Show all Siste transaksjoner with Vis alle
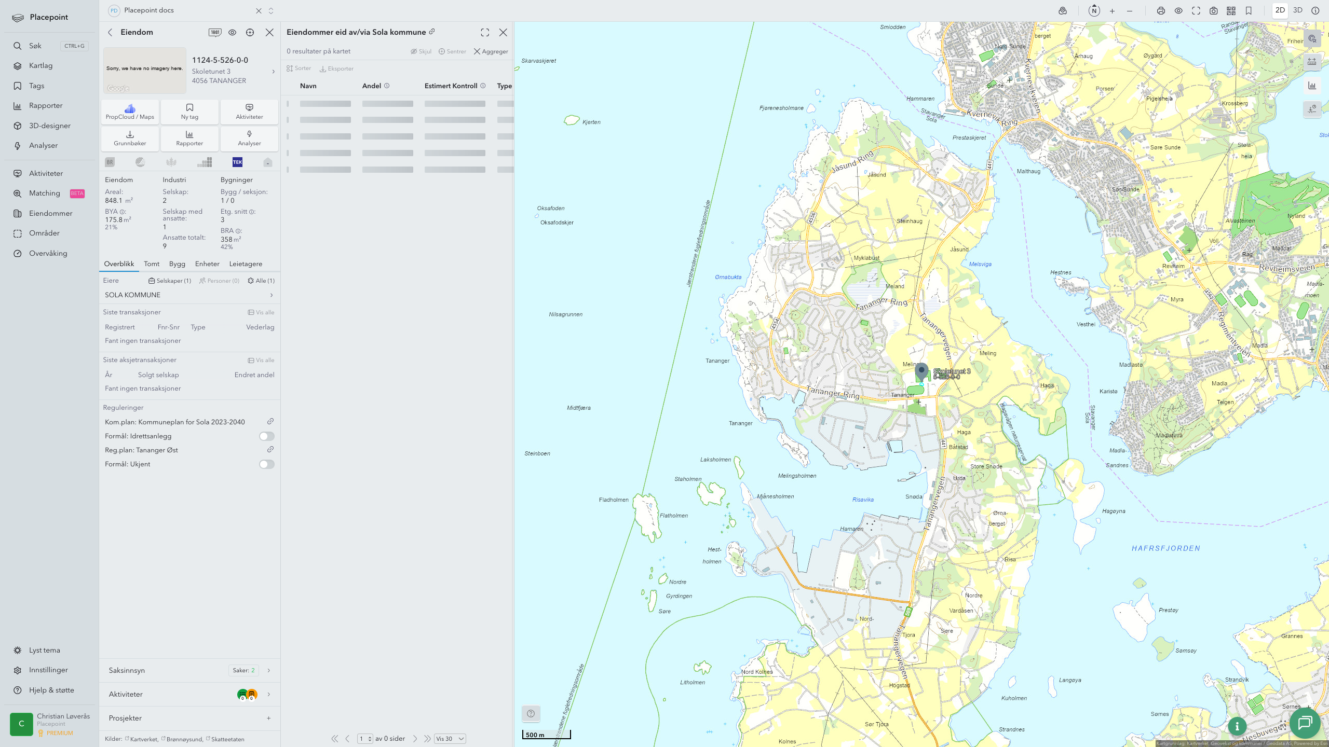 coord(261,312)
